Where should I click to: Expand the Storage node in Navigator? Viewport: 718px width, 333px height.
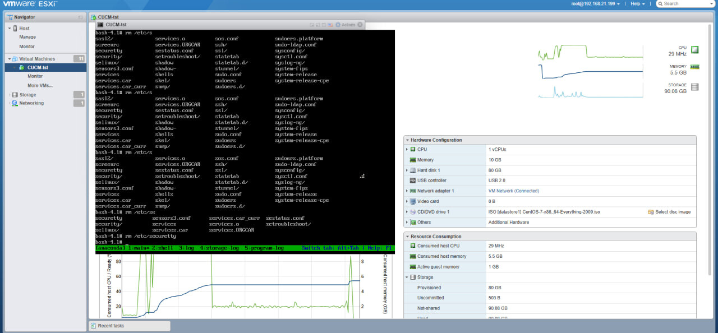pos(9,95)
